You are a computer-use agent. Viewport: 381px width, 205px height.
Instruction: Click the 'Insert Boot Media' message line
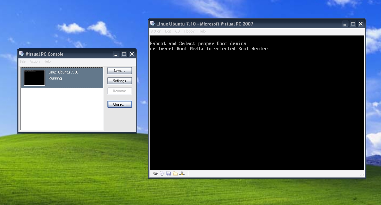pyautogui.click(x=209, y=49)
